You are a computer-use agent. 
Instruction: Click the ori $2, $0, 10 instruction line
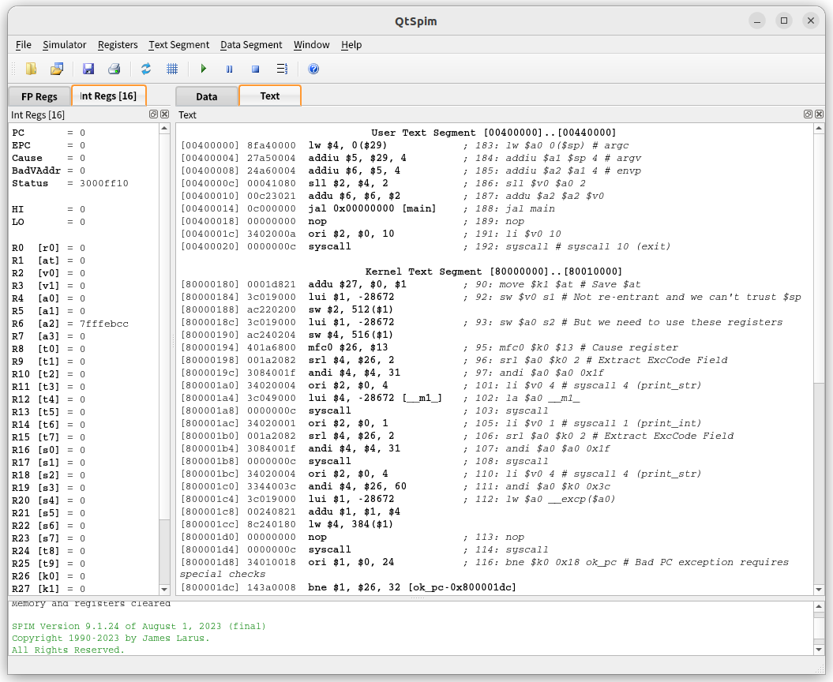click(371, 234)
